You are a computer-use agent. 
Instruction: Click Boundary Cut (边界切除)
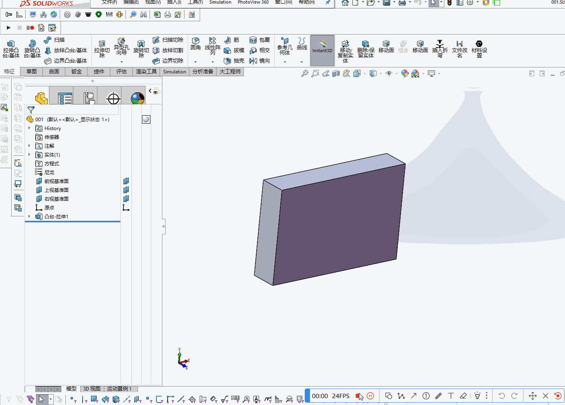pyautogui.click(x=168, y=61)
